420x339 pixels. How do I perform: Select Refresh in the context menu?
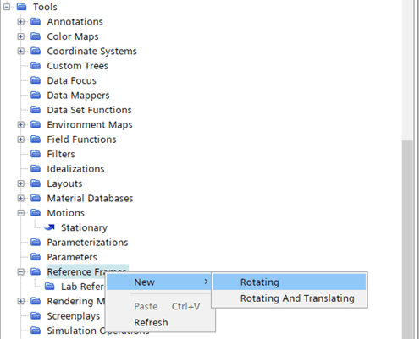click(151, 322)
